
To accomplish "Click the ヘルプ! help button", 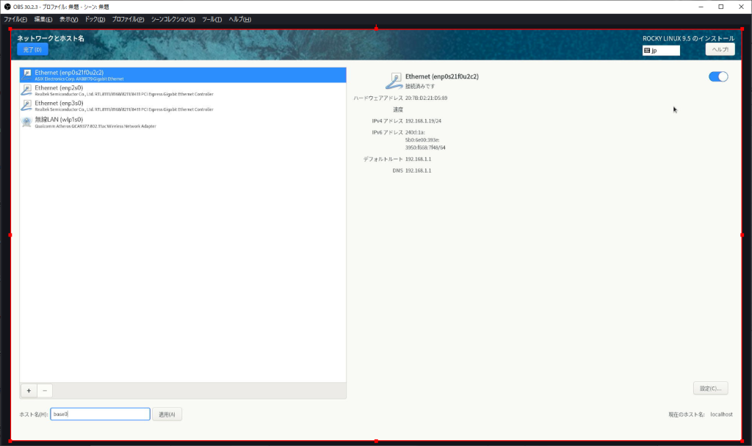I will tap(720, 49).
